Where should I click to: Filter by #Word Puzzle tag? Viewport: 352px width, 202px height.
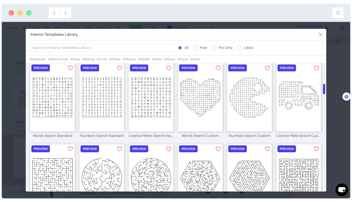pyautogui.click(x=58, y=59)
